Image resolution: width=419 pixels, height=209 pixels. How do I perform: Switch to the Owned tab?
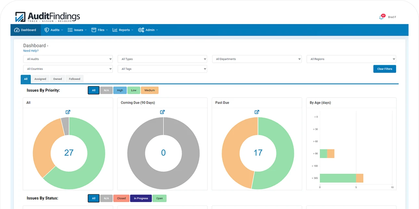point(57,79)
